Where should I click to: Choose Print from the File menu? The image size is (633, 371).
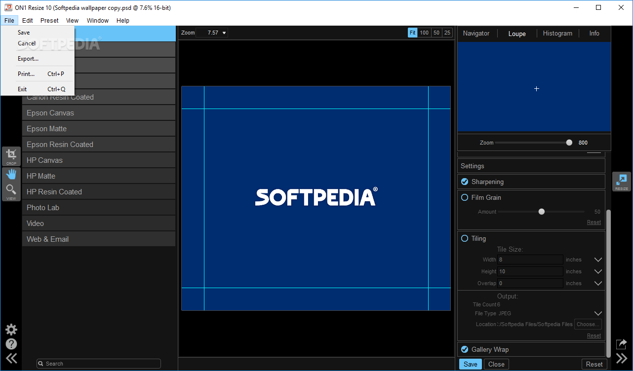click(38, 74)
